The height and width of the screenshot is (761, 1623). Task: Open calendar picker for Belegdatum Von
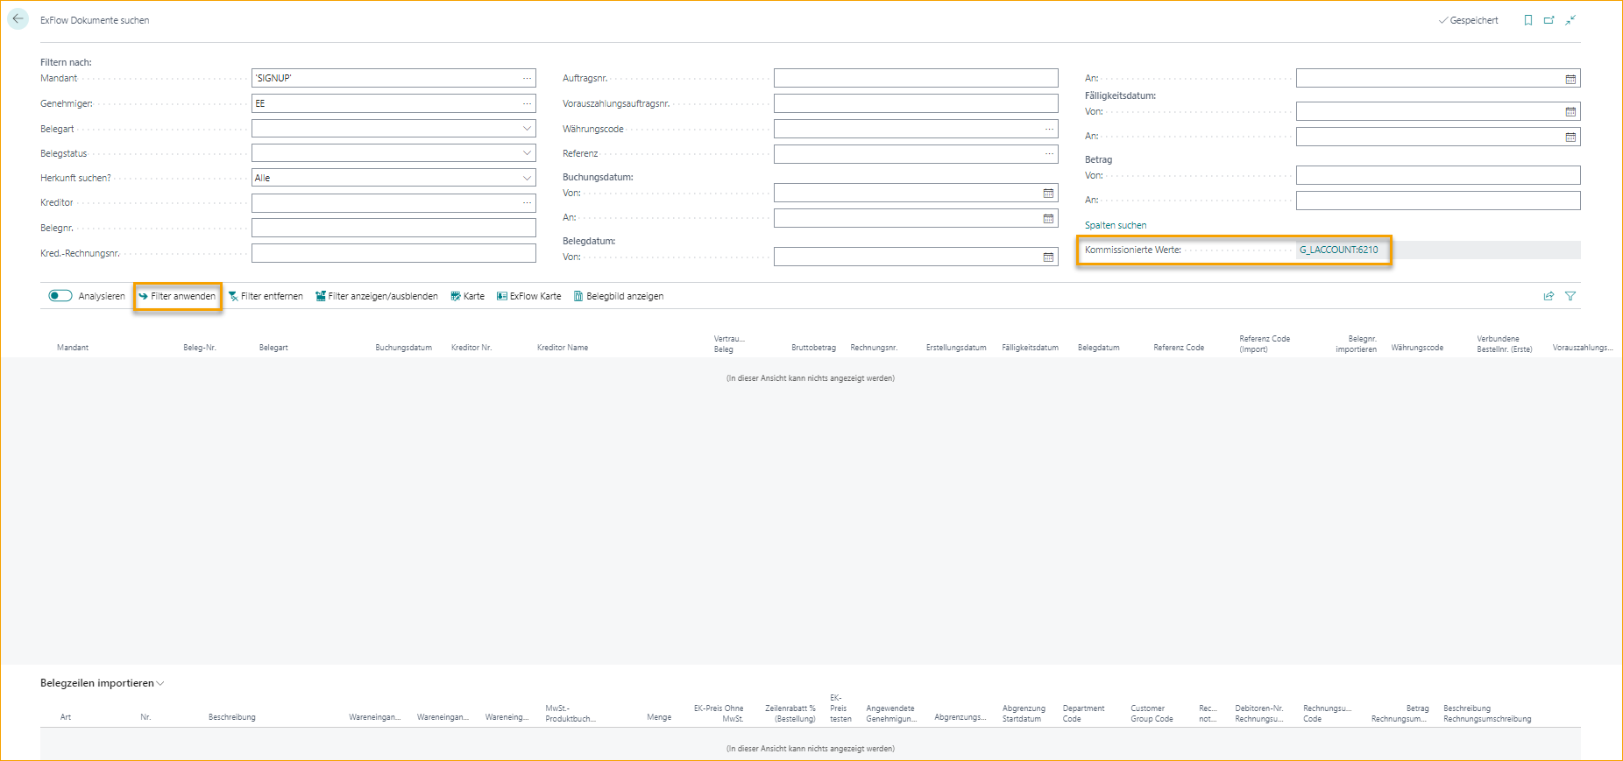[x=1048, y=257]
